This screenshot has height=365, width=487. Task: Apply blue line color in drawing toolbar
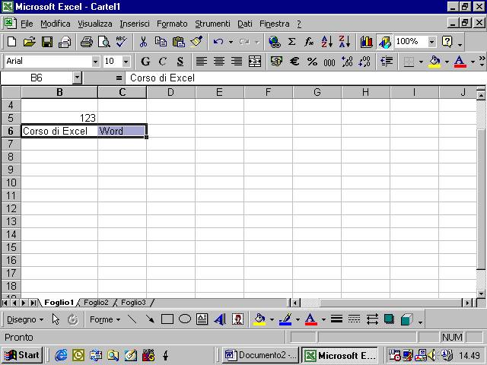pyautogui.click(x=285, y=319)
